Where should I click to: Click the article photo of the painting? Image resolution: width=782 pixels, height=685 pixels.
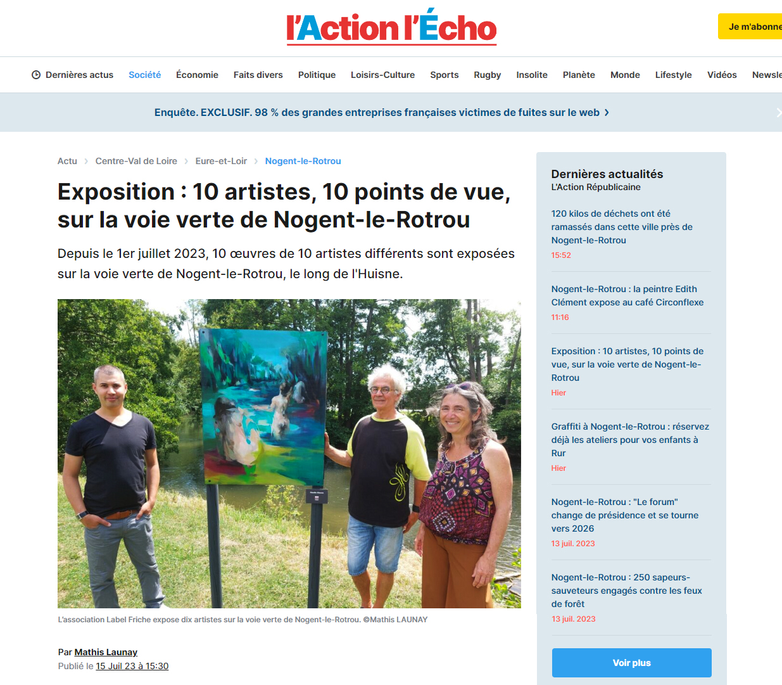point(289,454)
